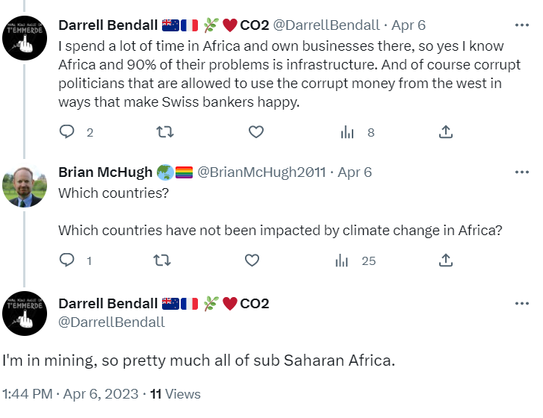Screen dimensions: 543x418
Task: Open Darrell Bendall's avatar on mining tweet
Action: [25, 313]
